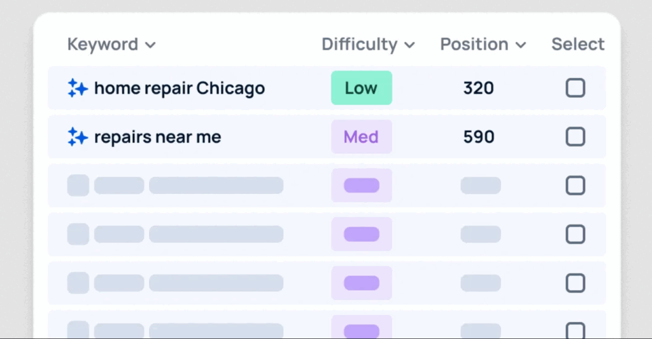Click position value 590
This screenshot has width=652, height=339.
(479, 137)
